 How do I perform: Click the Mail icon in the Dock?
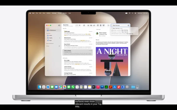(x=56, y=87)
